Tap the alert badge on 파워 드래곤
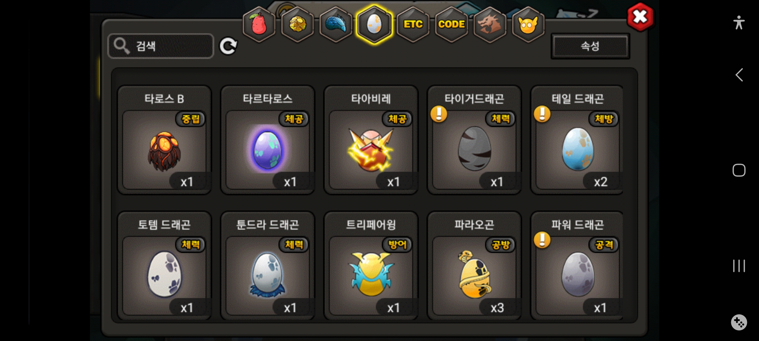This screenshot has height=341, width=759. click(x=542, y=240)
